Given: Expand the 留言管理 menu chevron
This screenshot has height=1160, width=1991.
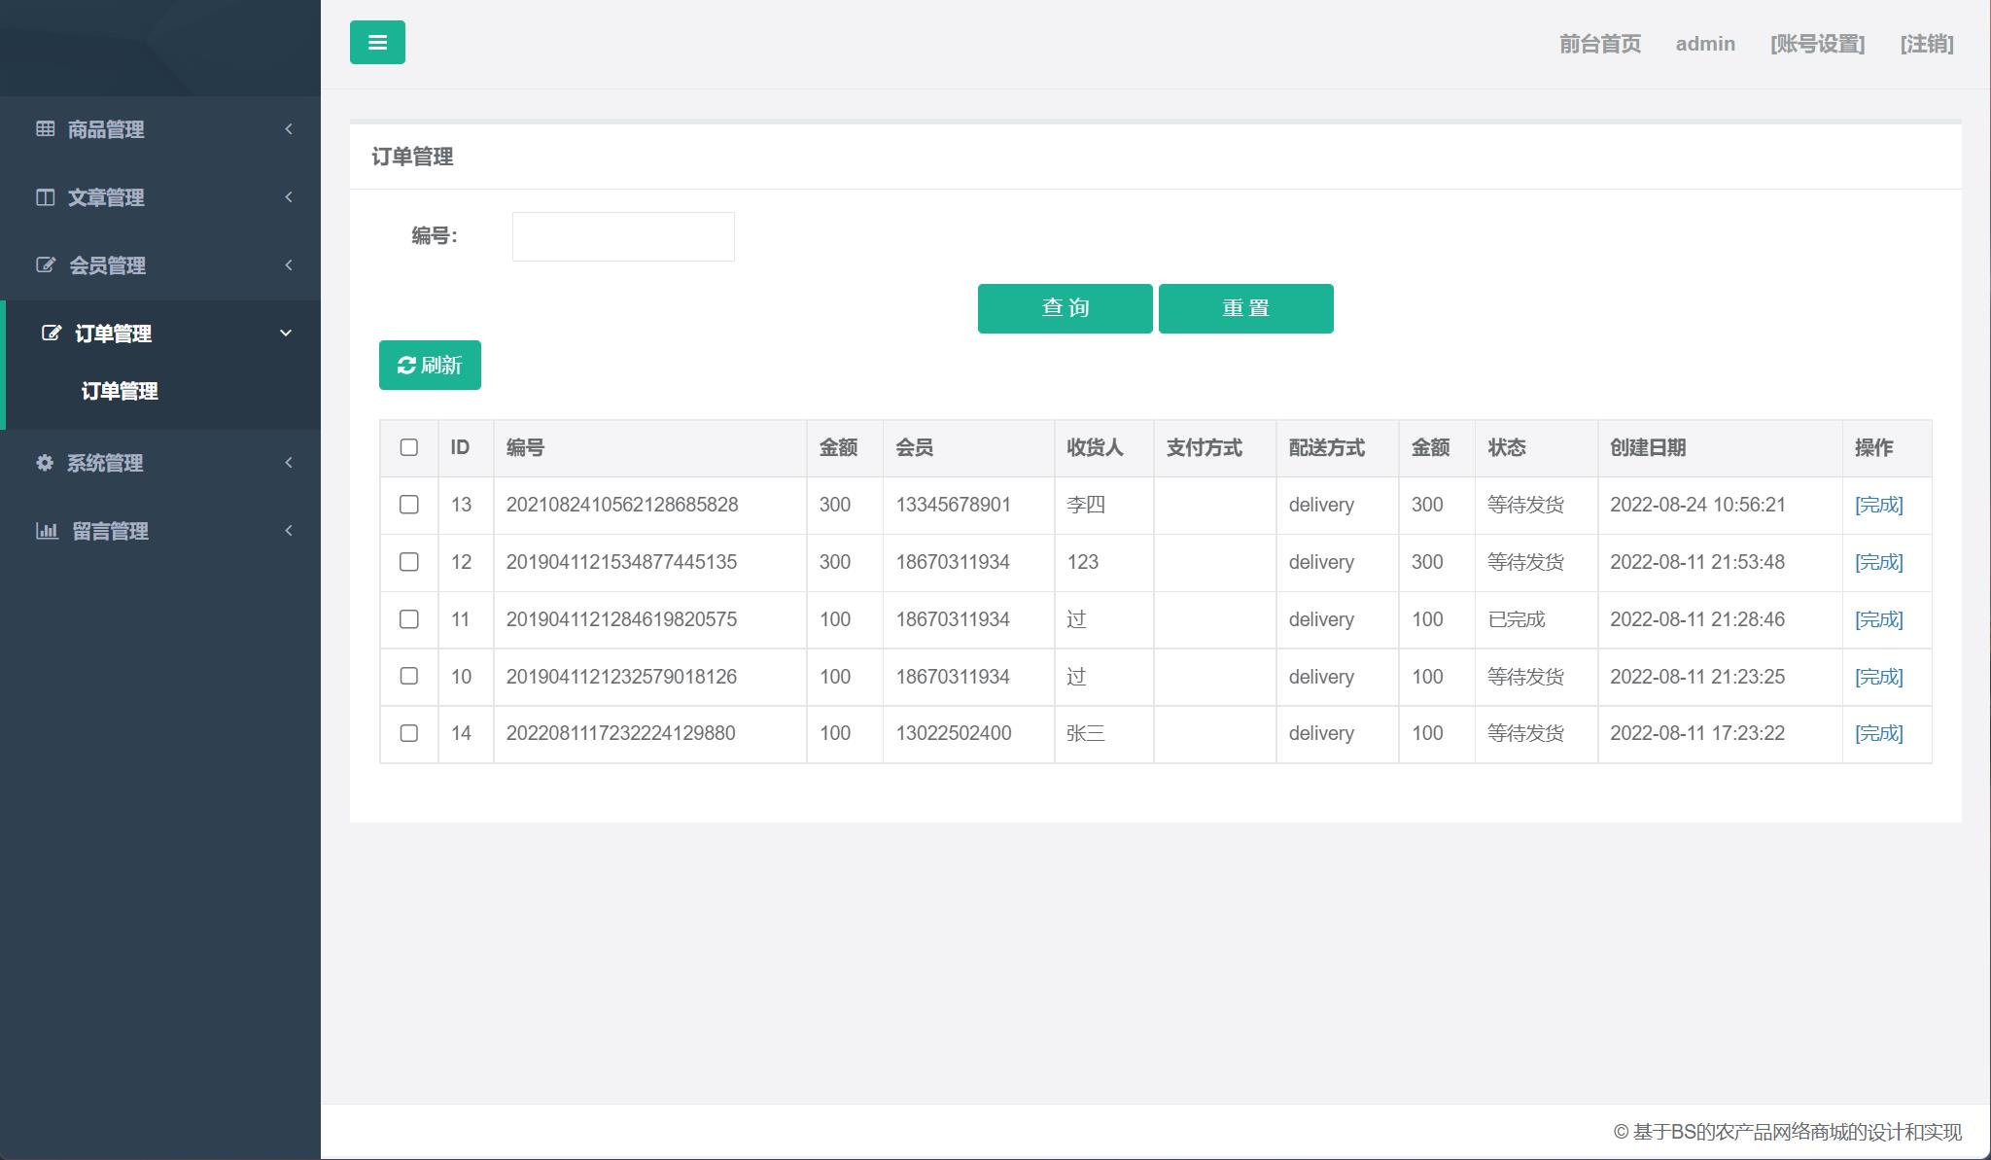Looking at the screenshot, I should click(x=289, y=531).
